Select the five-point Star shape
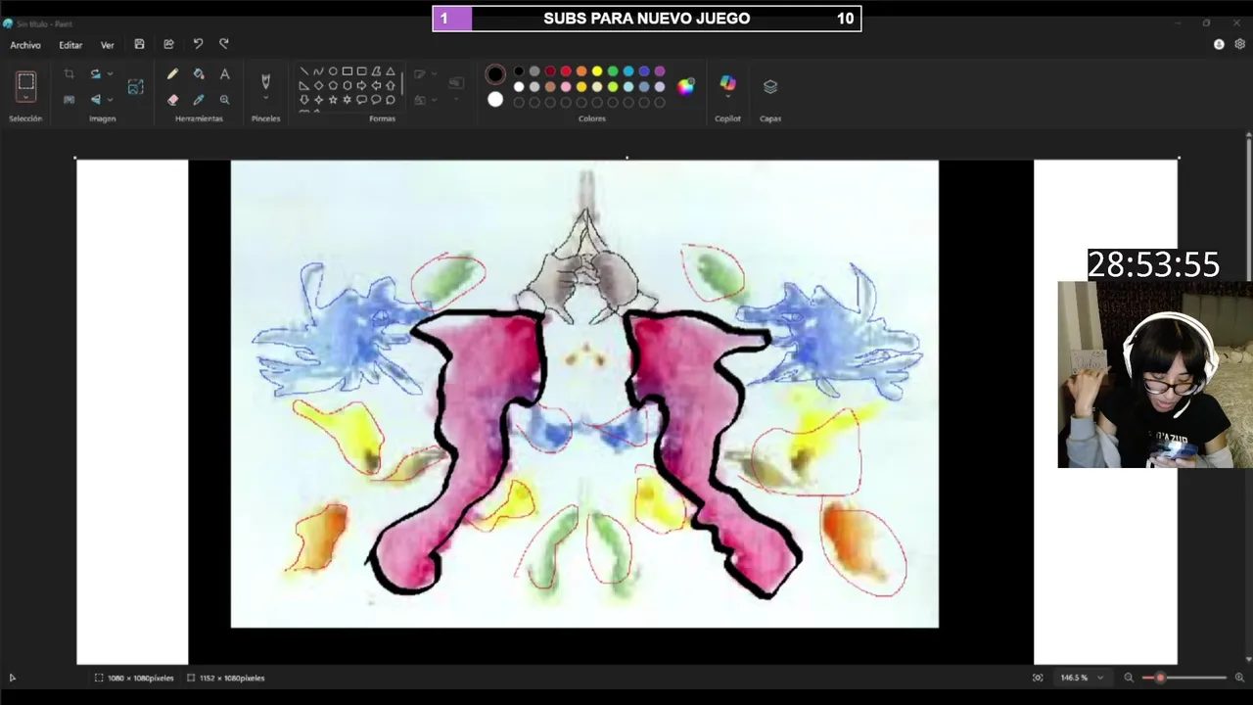1253x705 pixels. pyautogui.click(x=333, y=100)
